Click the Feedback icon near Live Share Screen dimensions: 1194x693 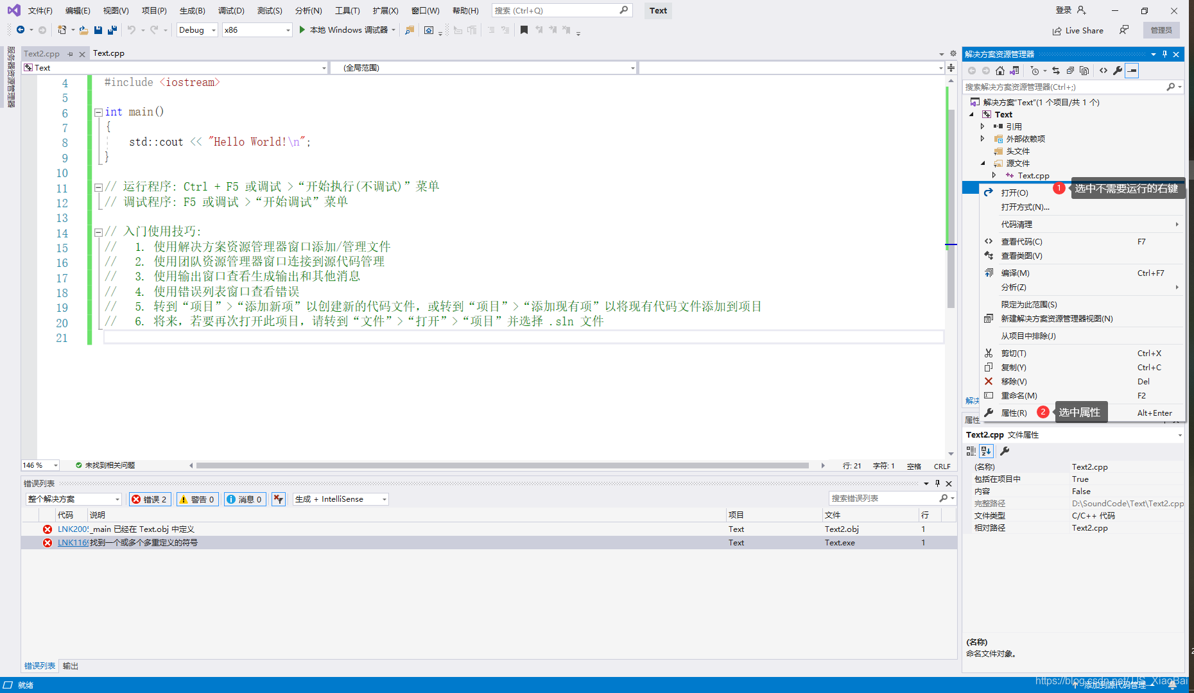[x=1124, y=30]
